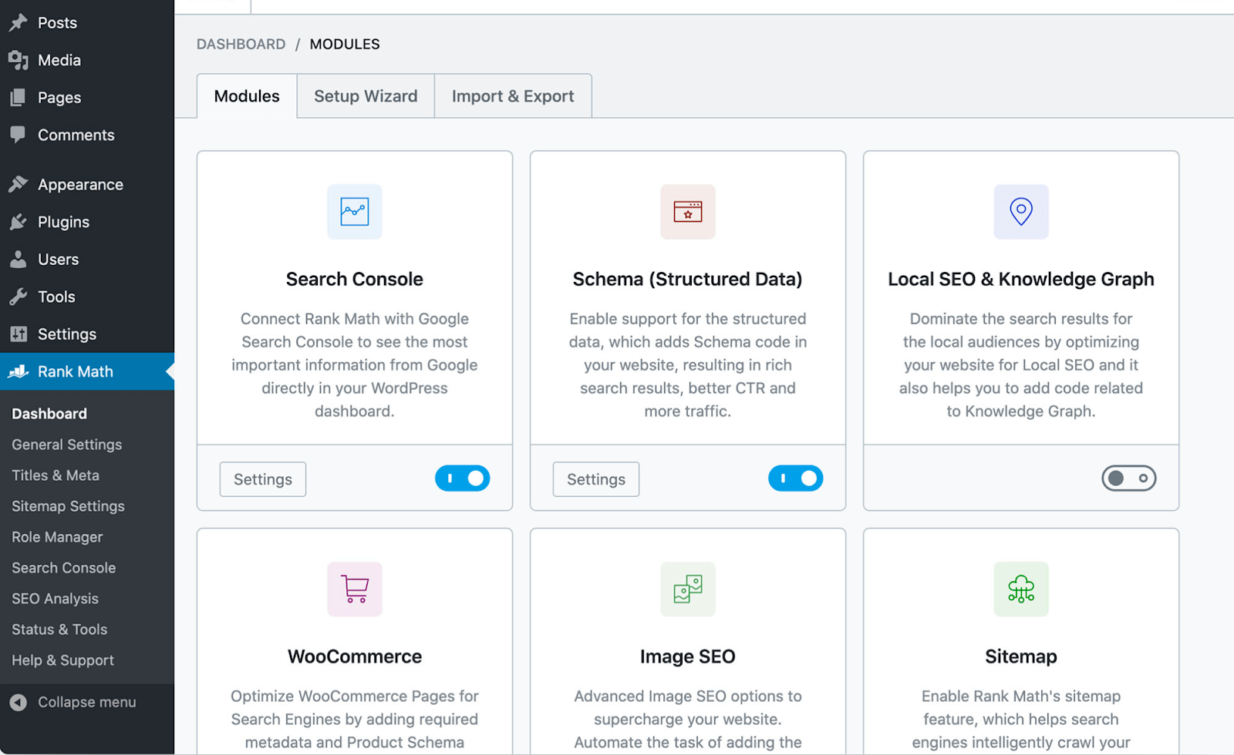Open Sitemap Settings submenu
The width and height of the screenshot is (1234, 755).
pyautogui.click(x=68, y=506)
